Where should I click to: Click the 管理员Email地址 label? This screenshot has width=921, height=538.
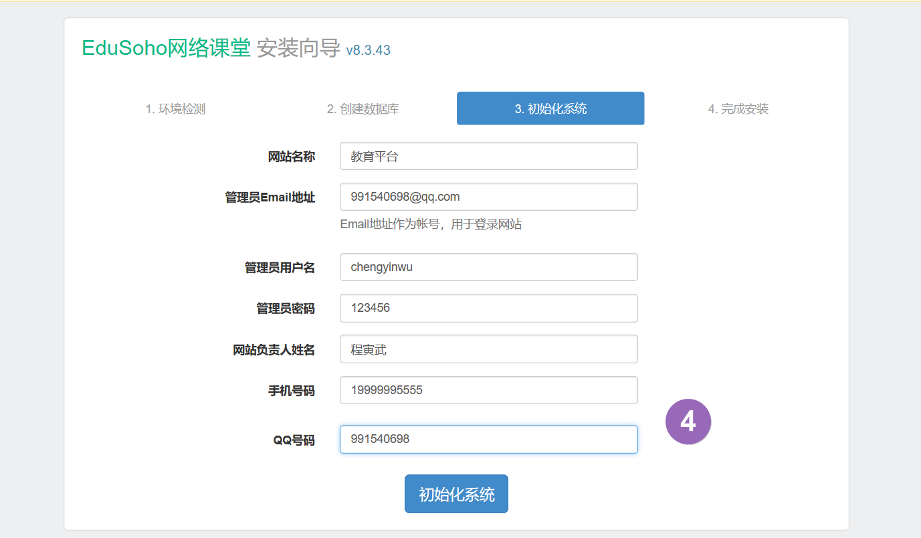click(270, 197)
